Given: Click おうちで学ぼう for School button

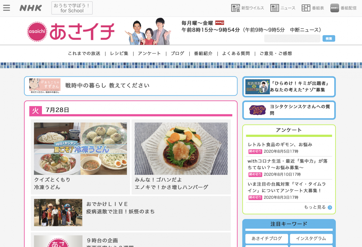Looking at the screenshot, I should pos(72,8).
